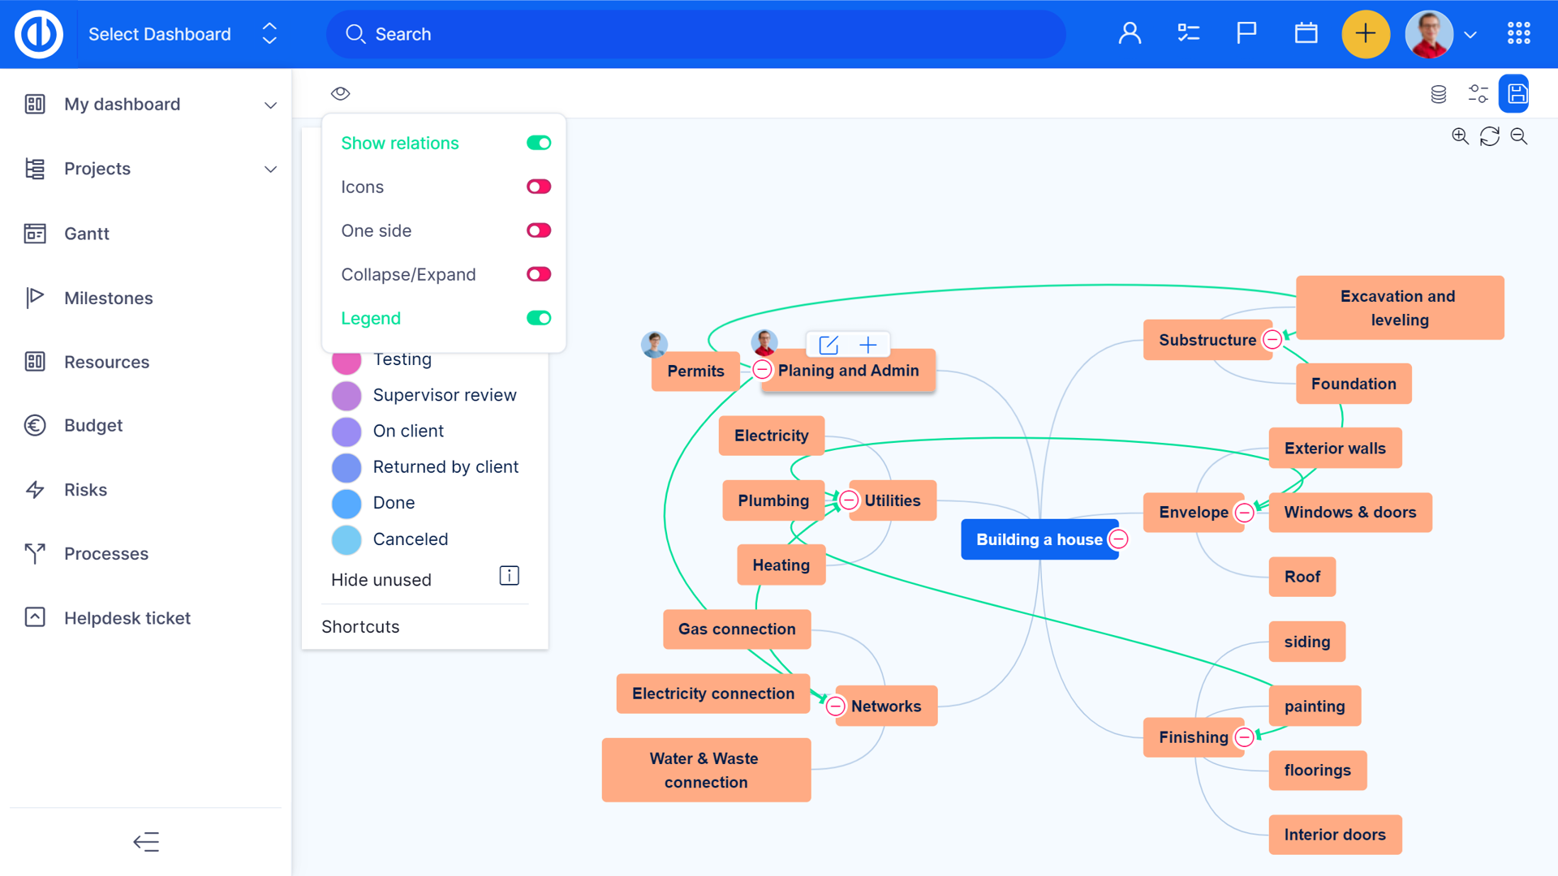Open the visibility options eye icon
1558x876 pixels.
[340, 93]
